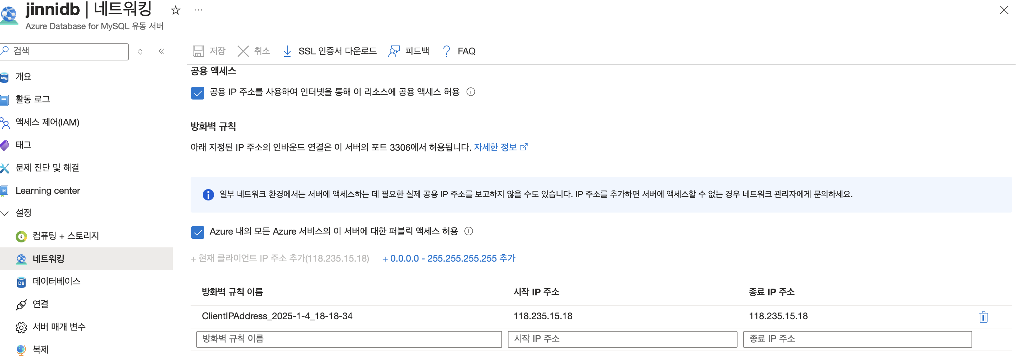Click the up-down expand arrows beside search
The width and height of the screenshot is (1022, 359).
pyautogui.click(x=140, y=52)
